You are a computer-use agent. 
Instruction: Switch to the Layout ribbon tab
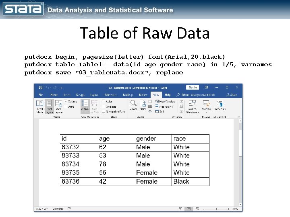coord(94,95)
